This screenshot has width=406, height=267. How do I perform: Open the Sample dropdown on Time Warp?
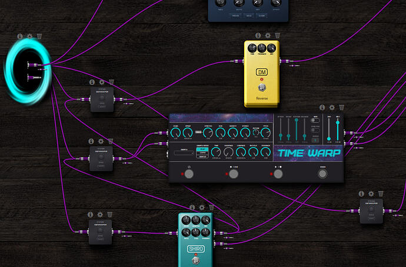(x=184, y=153)
